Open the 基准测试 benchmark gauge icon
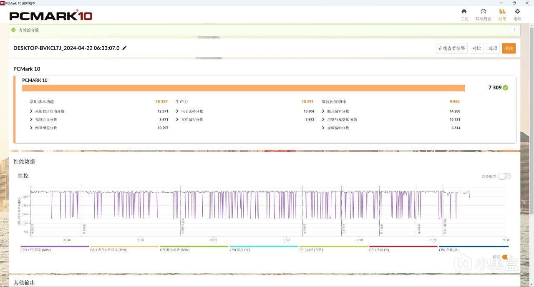The height and width of the screenshot is (287, 534). [483, 12]
